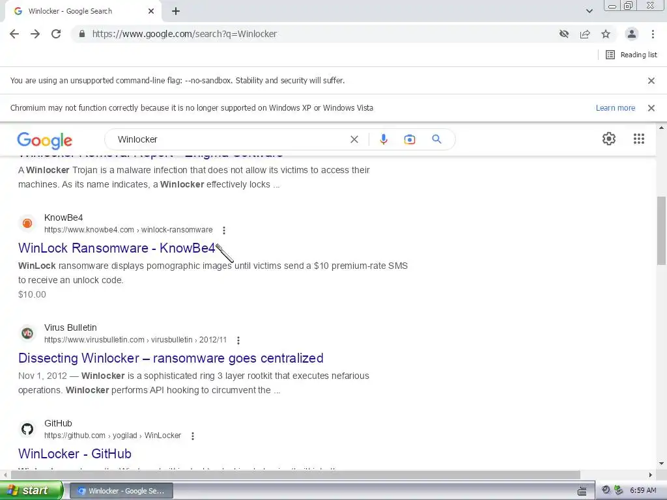Open the profile avatar menu
The width and height of the screenshot is (667, 500).
[632, 34]
